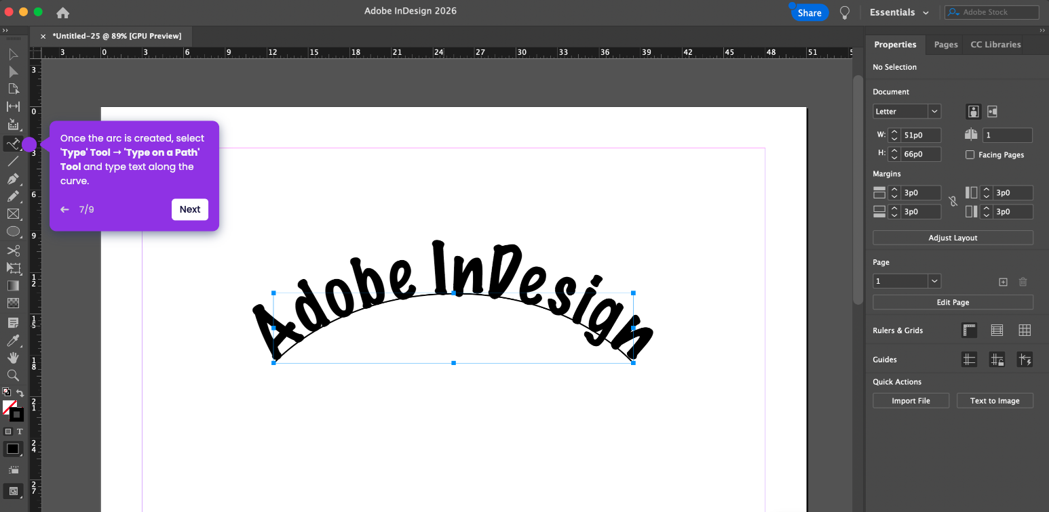This screenshot has height=512, width=1049.
Task: Select the Ellipse tool
Action: pos(13,232)
